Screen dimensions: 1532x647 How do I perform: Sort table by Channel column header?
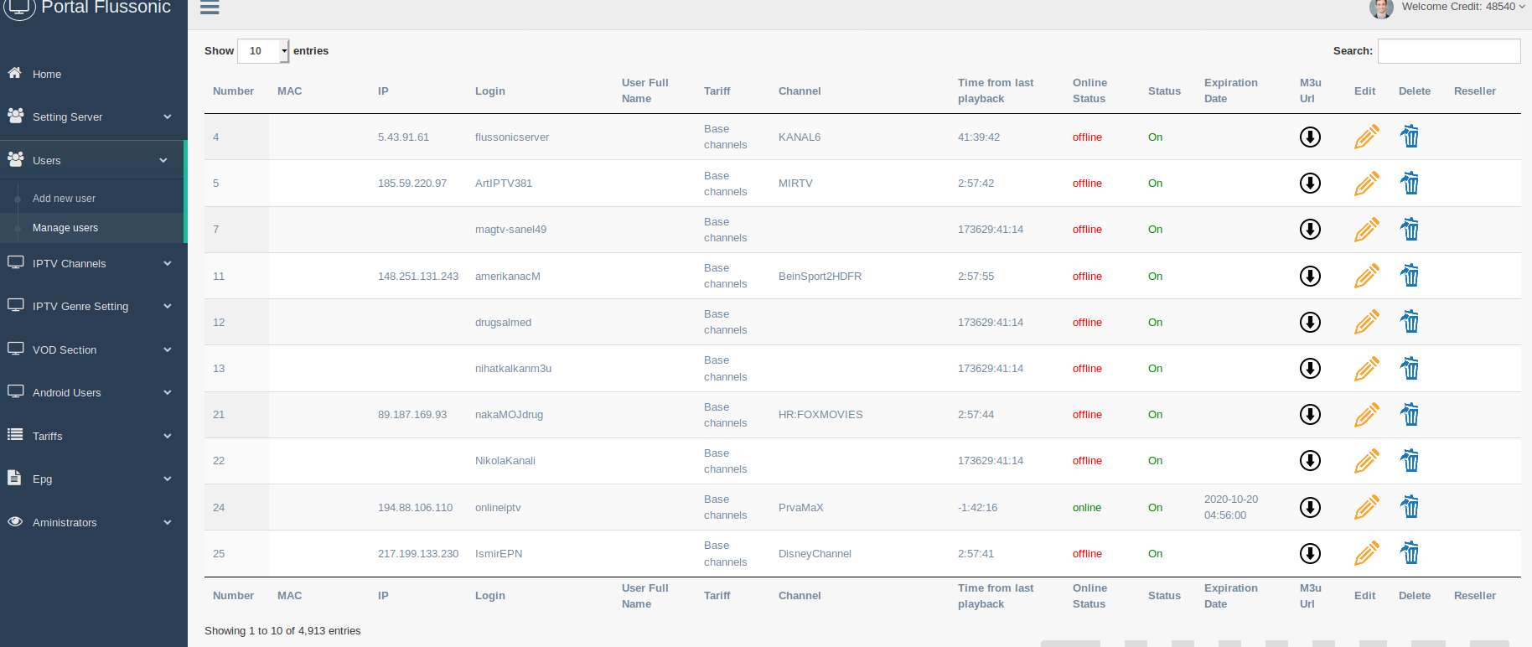(800, 91)
